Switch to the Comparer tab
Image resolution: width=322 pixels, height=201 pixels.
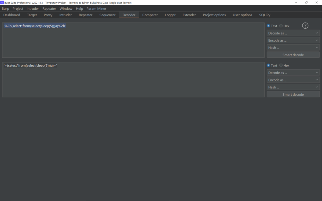[150, 15]
